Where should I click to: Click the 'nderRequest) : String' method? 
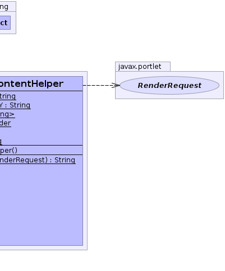click(38, 160)
